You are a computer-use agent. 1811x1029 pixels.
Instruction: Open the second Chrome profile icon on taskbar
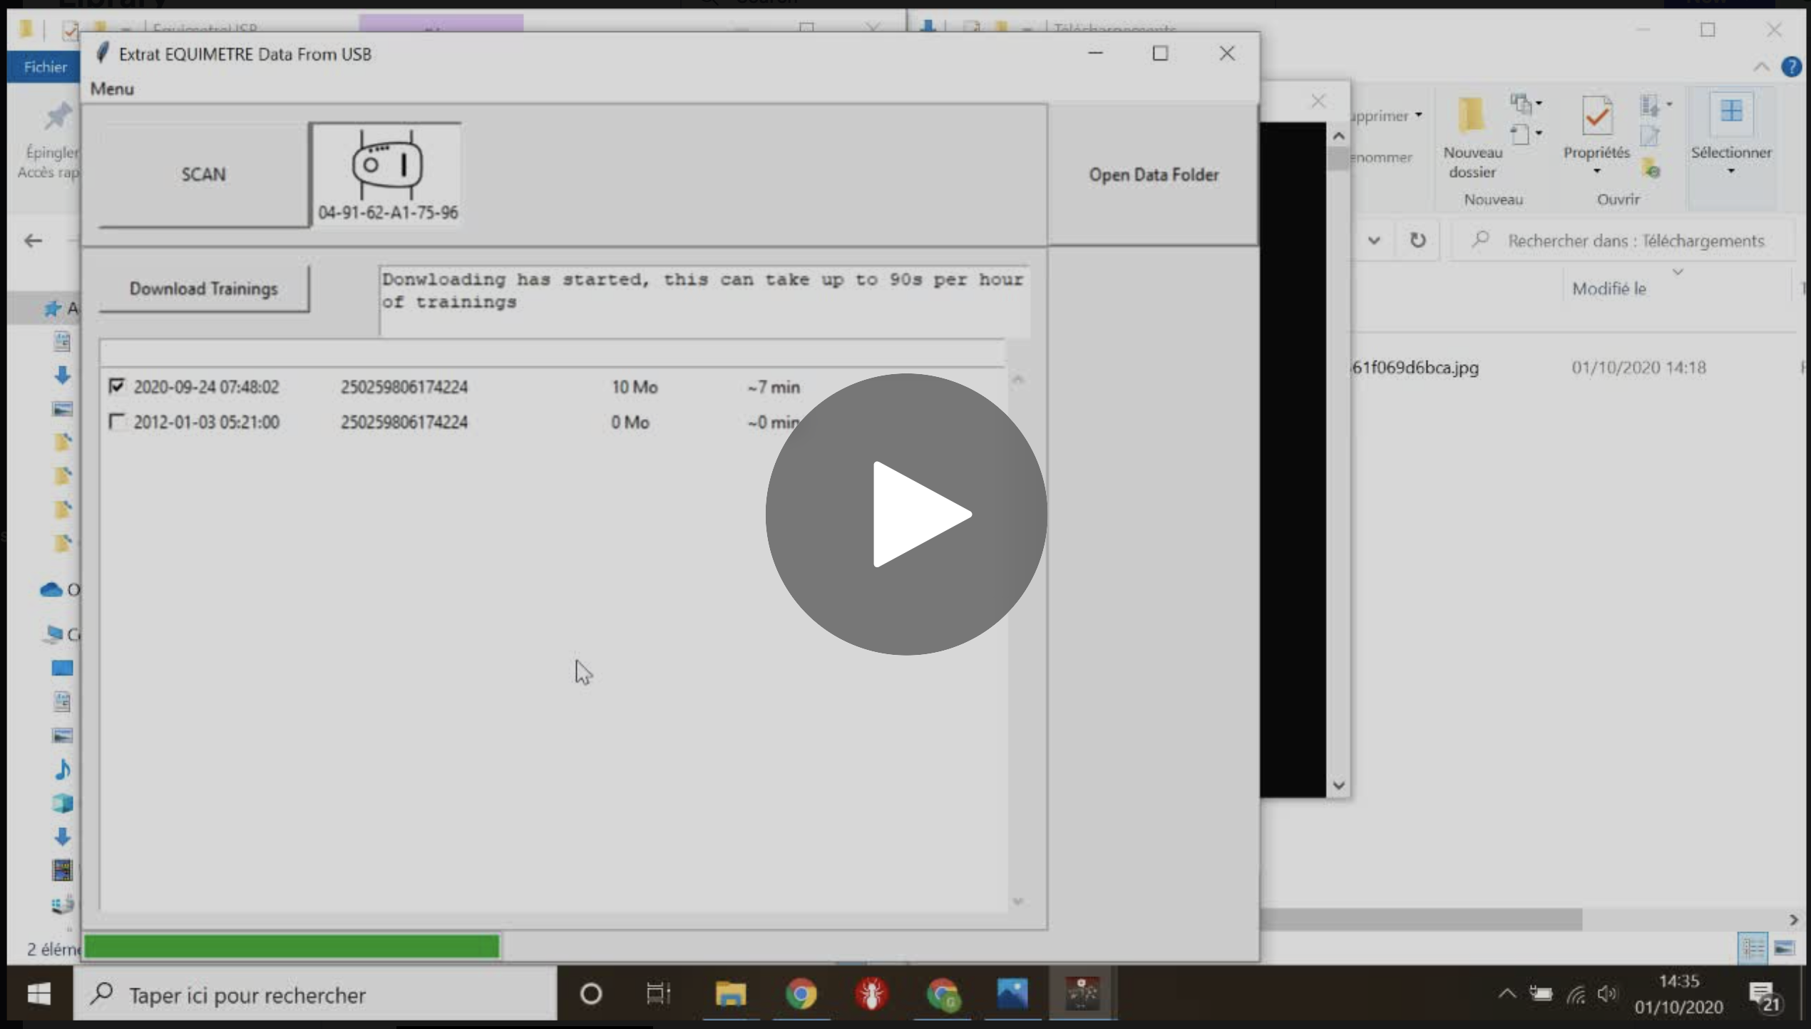click(x=943, y=993)
